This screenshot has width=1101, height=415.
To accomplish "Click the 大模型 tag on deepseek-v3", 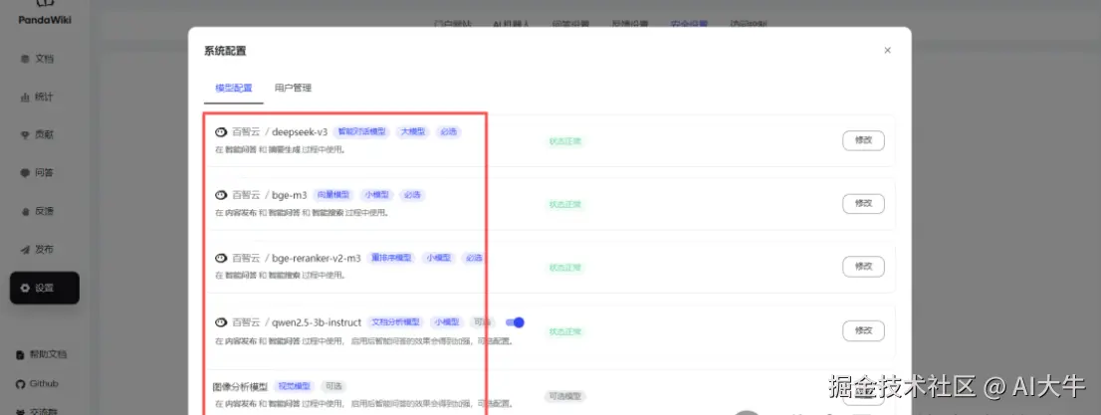I will click(412, 132).
